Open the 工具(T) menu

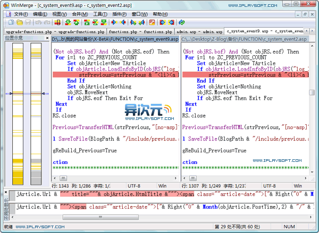100,14
